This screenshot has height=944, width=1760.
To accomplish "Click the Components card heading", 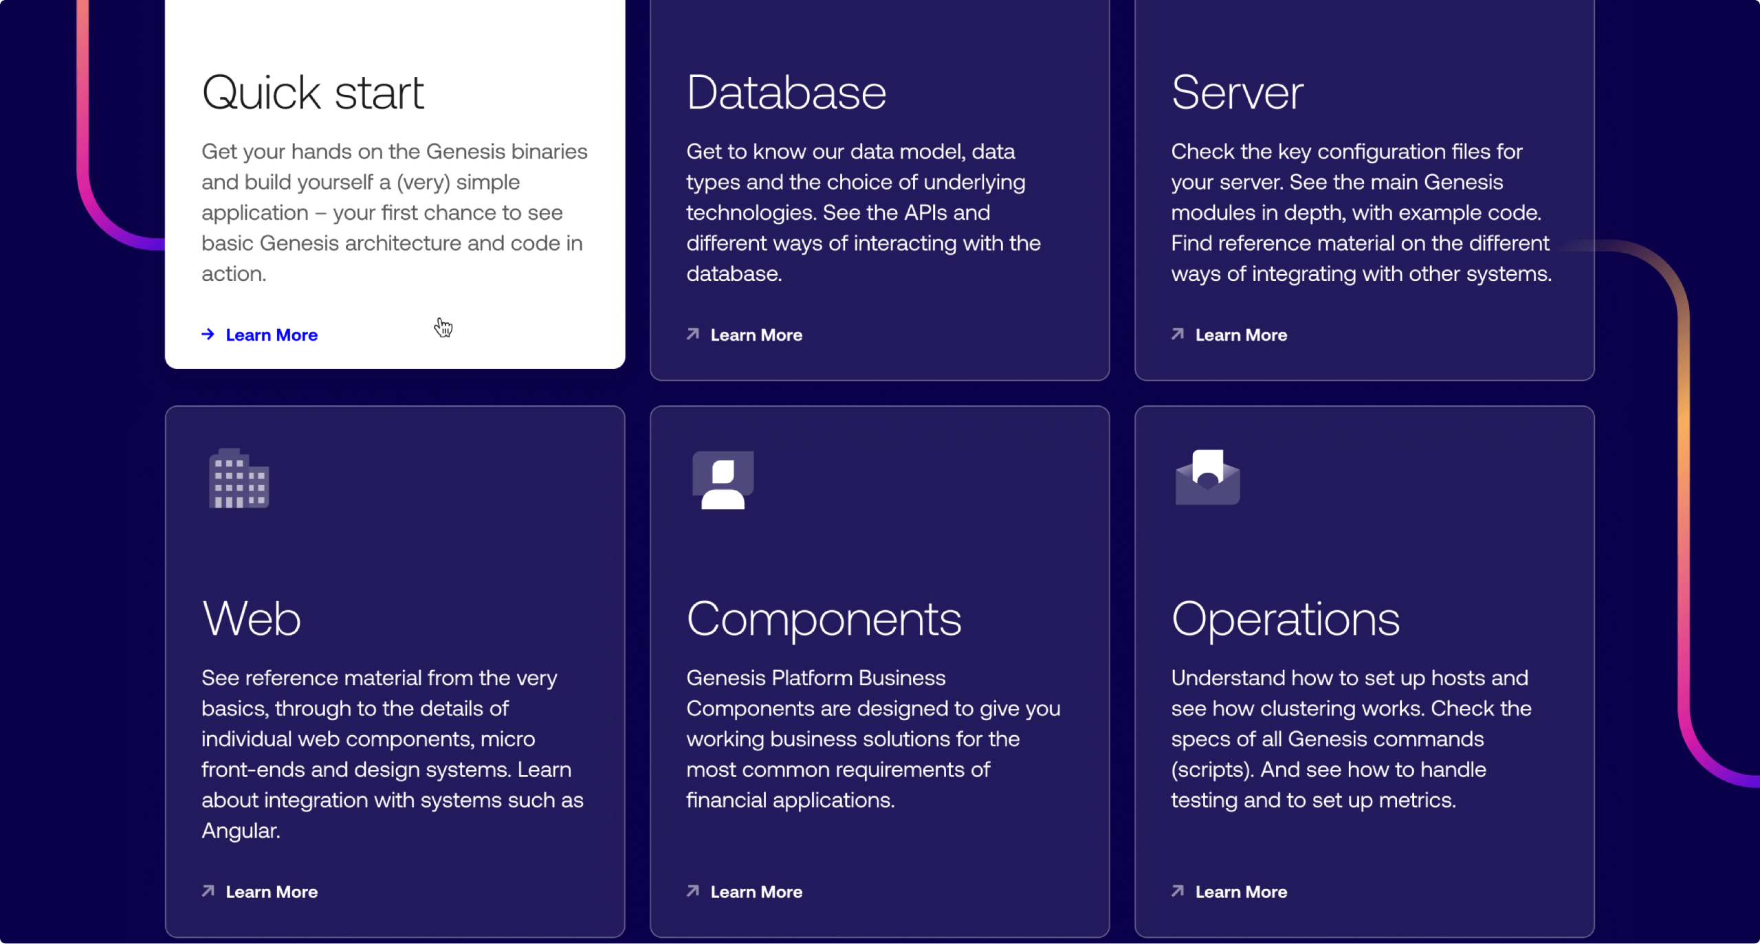I will pyautogui.click(x=824, y=620).
